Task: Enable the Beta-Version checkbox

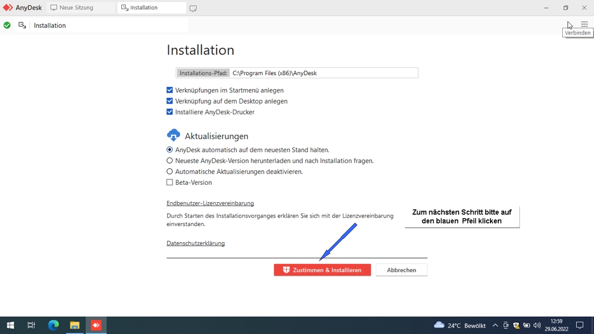Action: [170, 183]
